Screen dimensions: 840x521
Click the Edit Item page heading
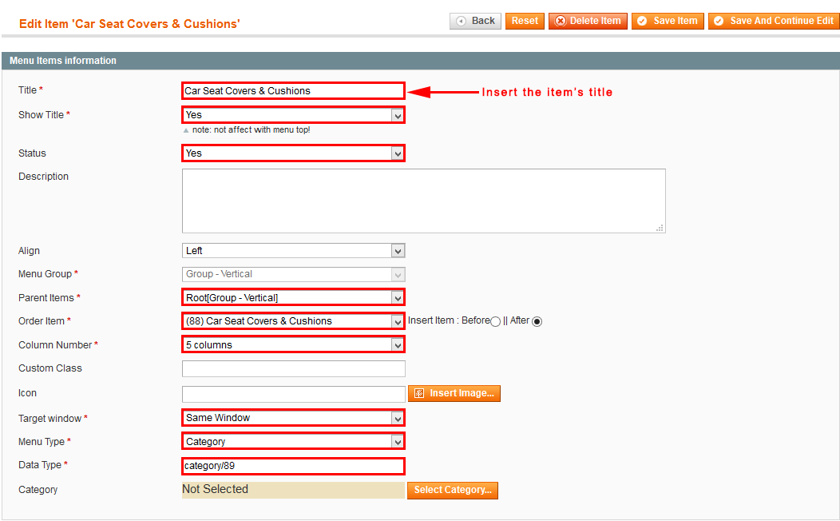click(x=129, y=24)
